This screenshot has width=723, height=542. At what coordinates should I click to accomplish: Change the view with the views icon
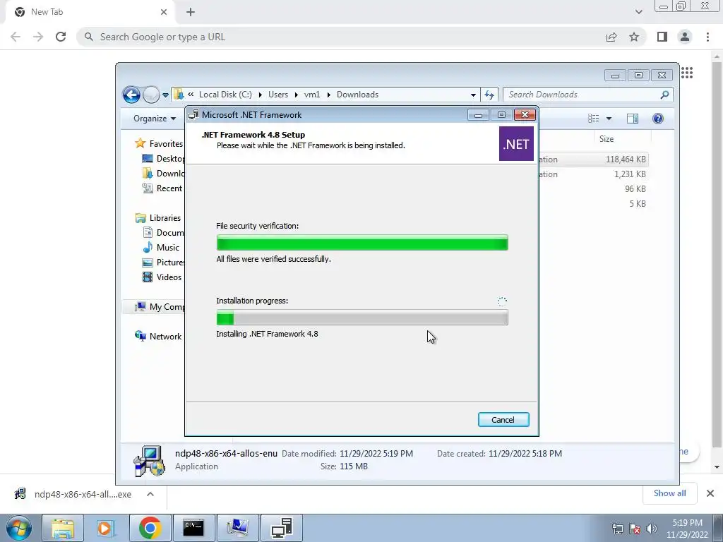click(593, 119)
